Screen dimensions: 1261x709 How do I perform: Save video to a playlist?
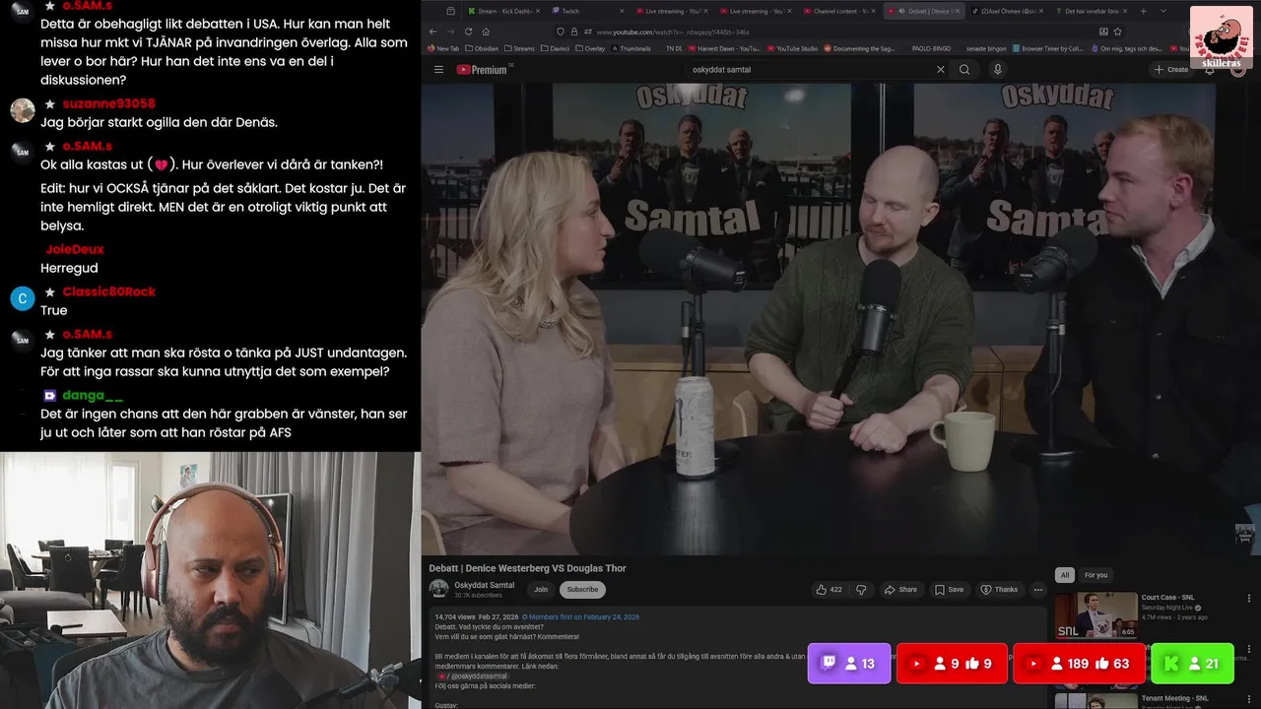coord(949,590)
